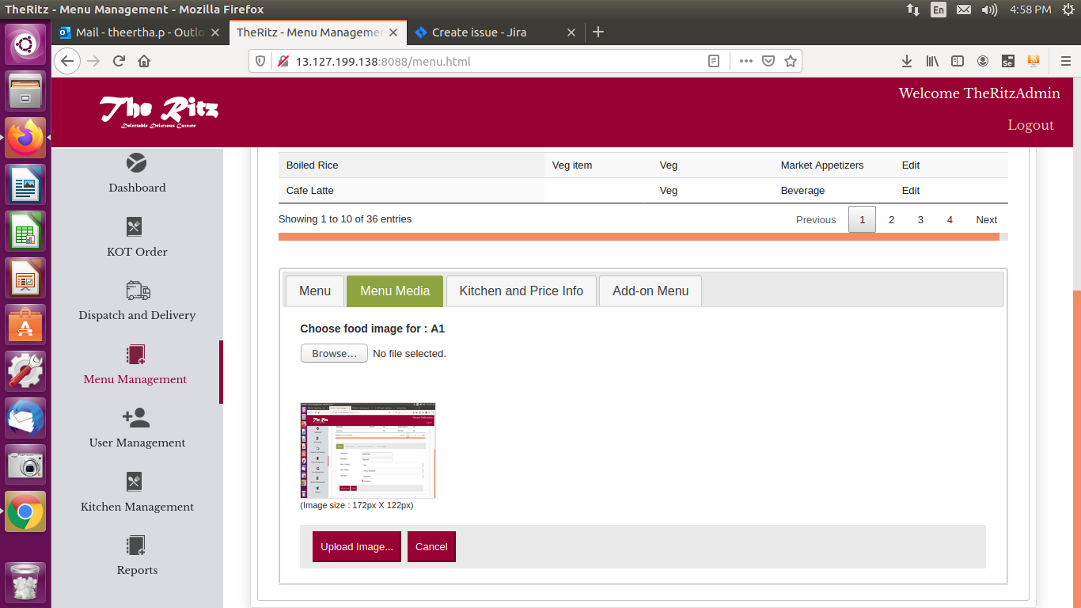Bookmark this page with star icon
This screenshot has width=1081, height=608.
(790, 61)
